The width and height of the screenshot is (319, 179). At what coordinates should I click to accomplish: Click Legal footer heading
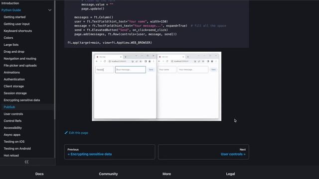tap(230, 174)
